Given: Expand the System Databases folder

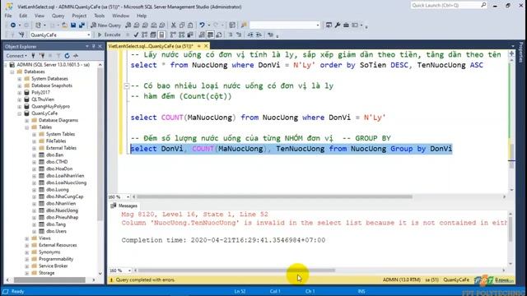Looking at the screenshot, I should pos(20,79).
